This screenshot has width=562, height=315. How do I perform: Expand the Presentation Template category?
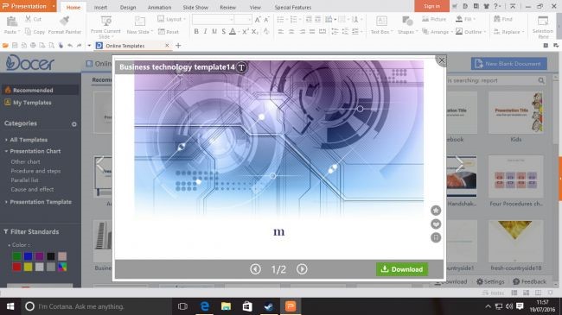click(x=41, y=202)
